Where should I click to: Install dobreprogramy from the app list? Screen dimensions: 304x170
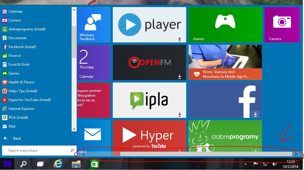24,29
